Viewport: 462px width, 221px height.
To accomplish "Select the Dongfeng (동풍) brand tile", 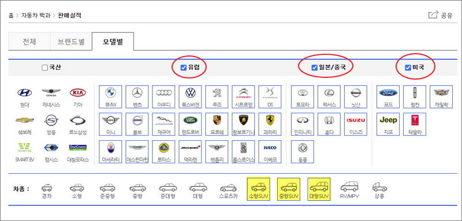I will (x=303, y=152).
